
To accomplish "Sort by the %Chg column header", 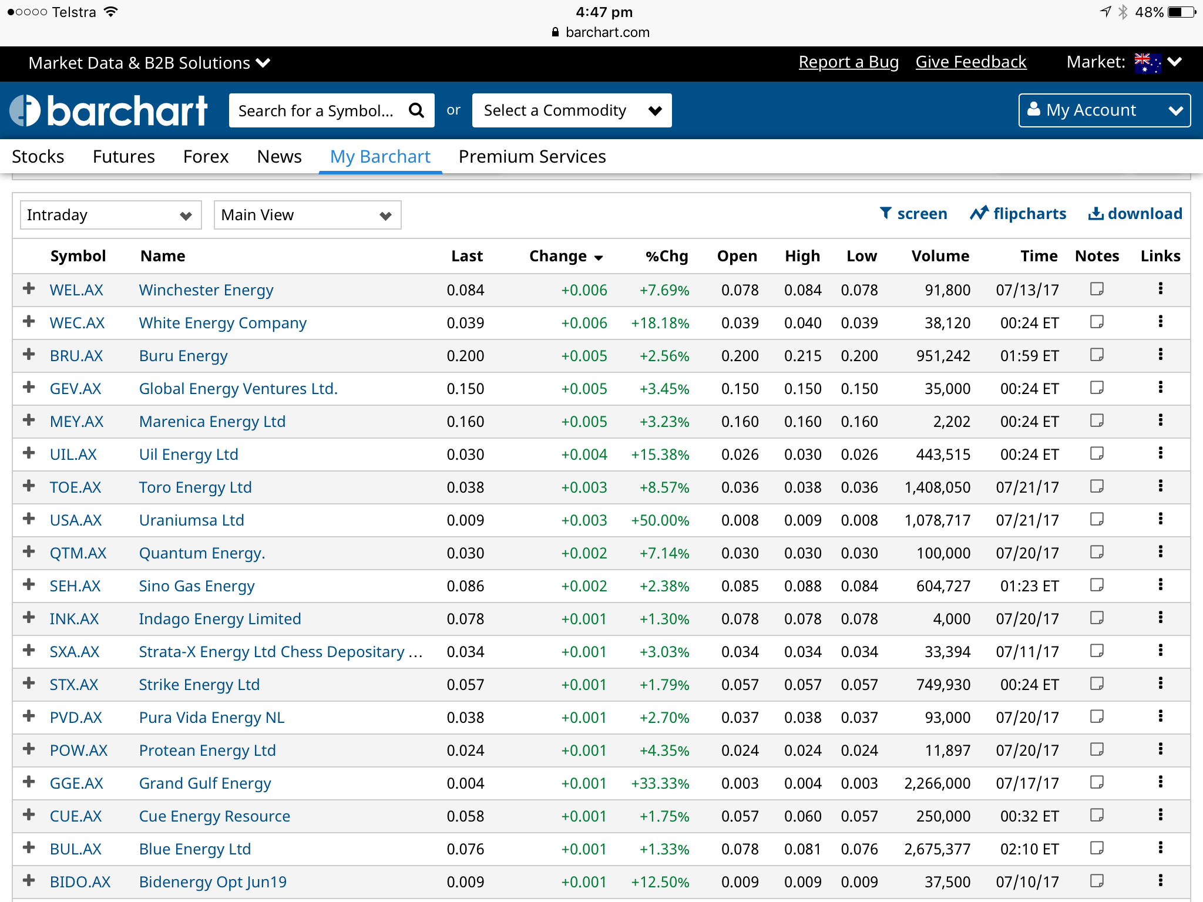I will tap(667, 257).
